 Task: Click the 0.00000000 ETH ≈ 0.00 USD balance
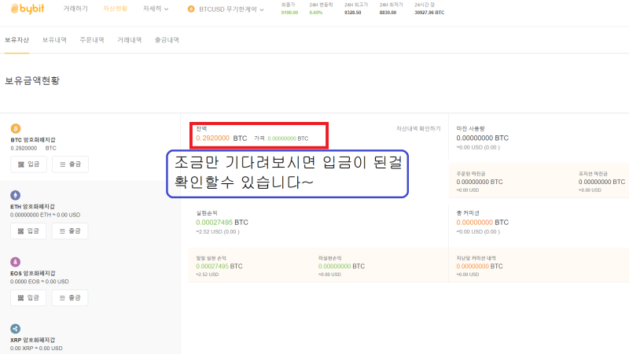pyautogui.click(x=46, y=215)
